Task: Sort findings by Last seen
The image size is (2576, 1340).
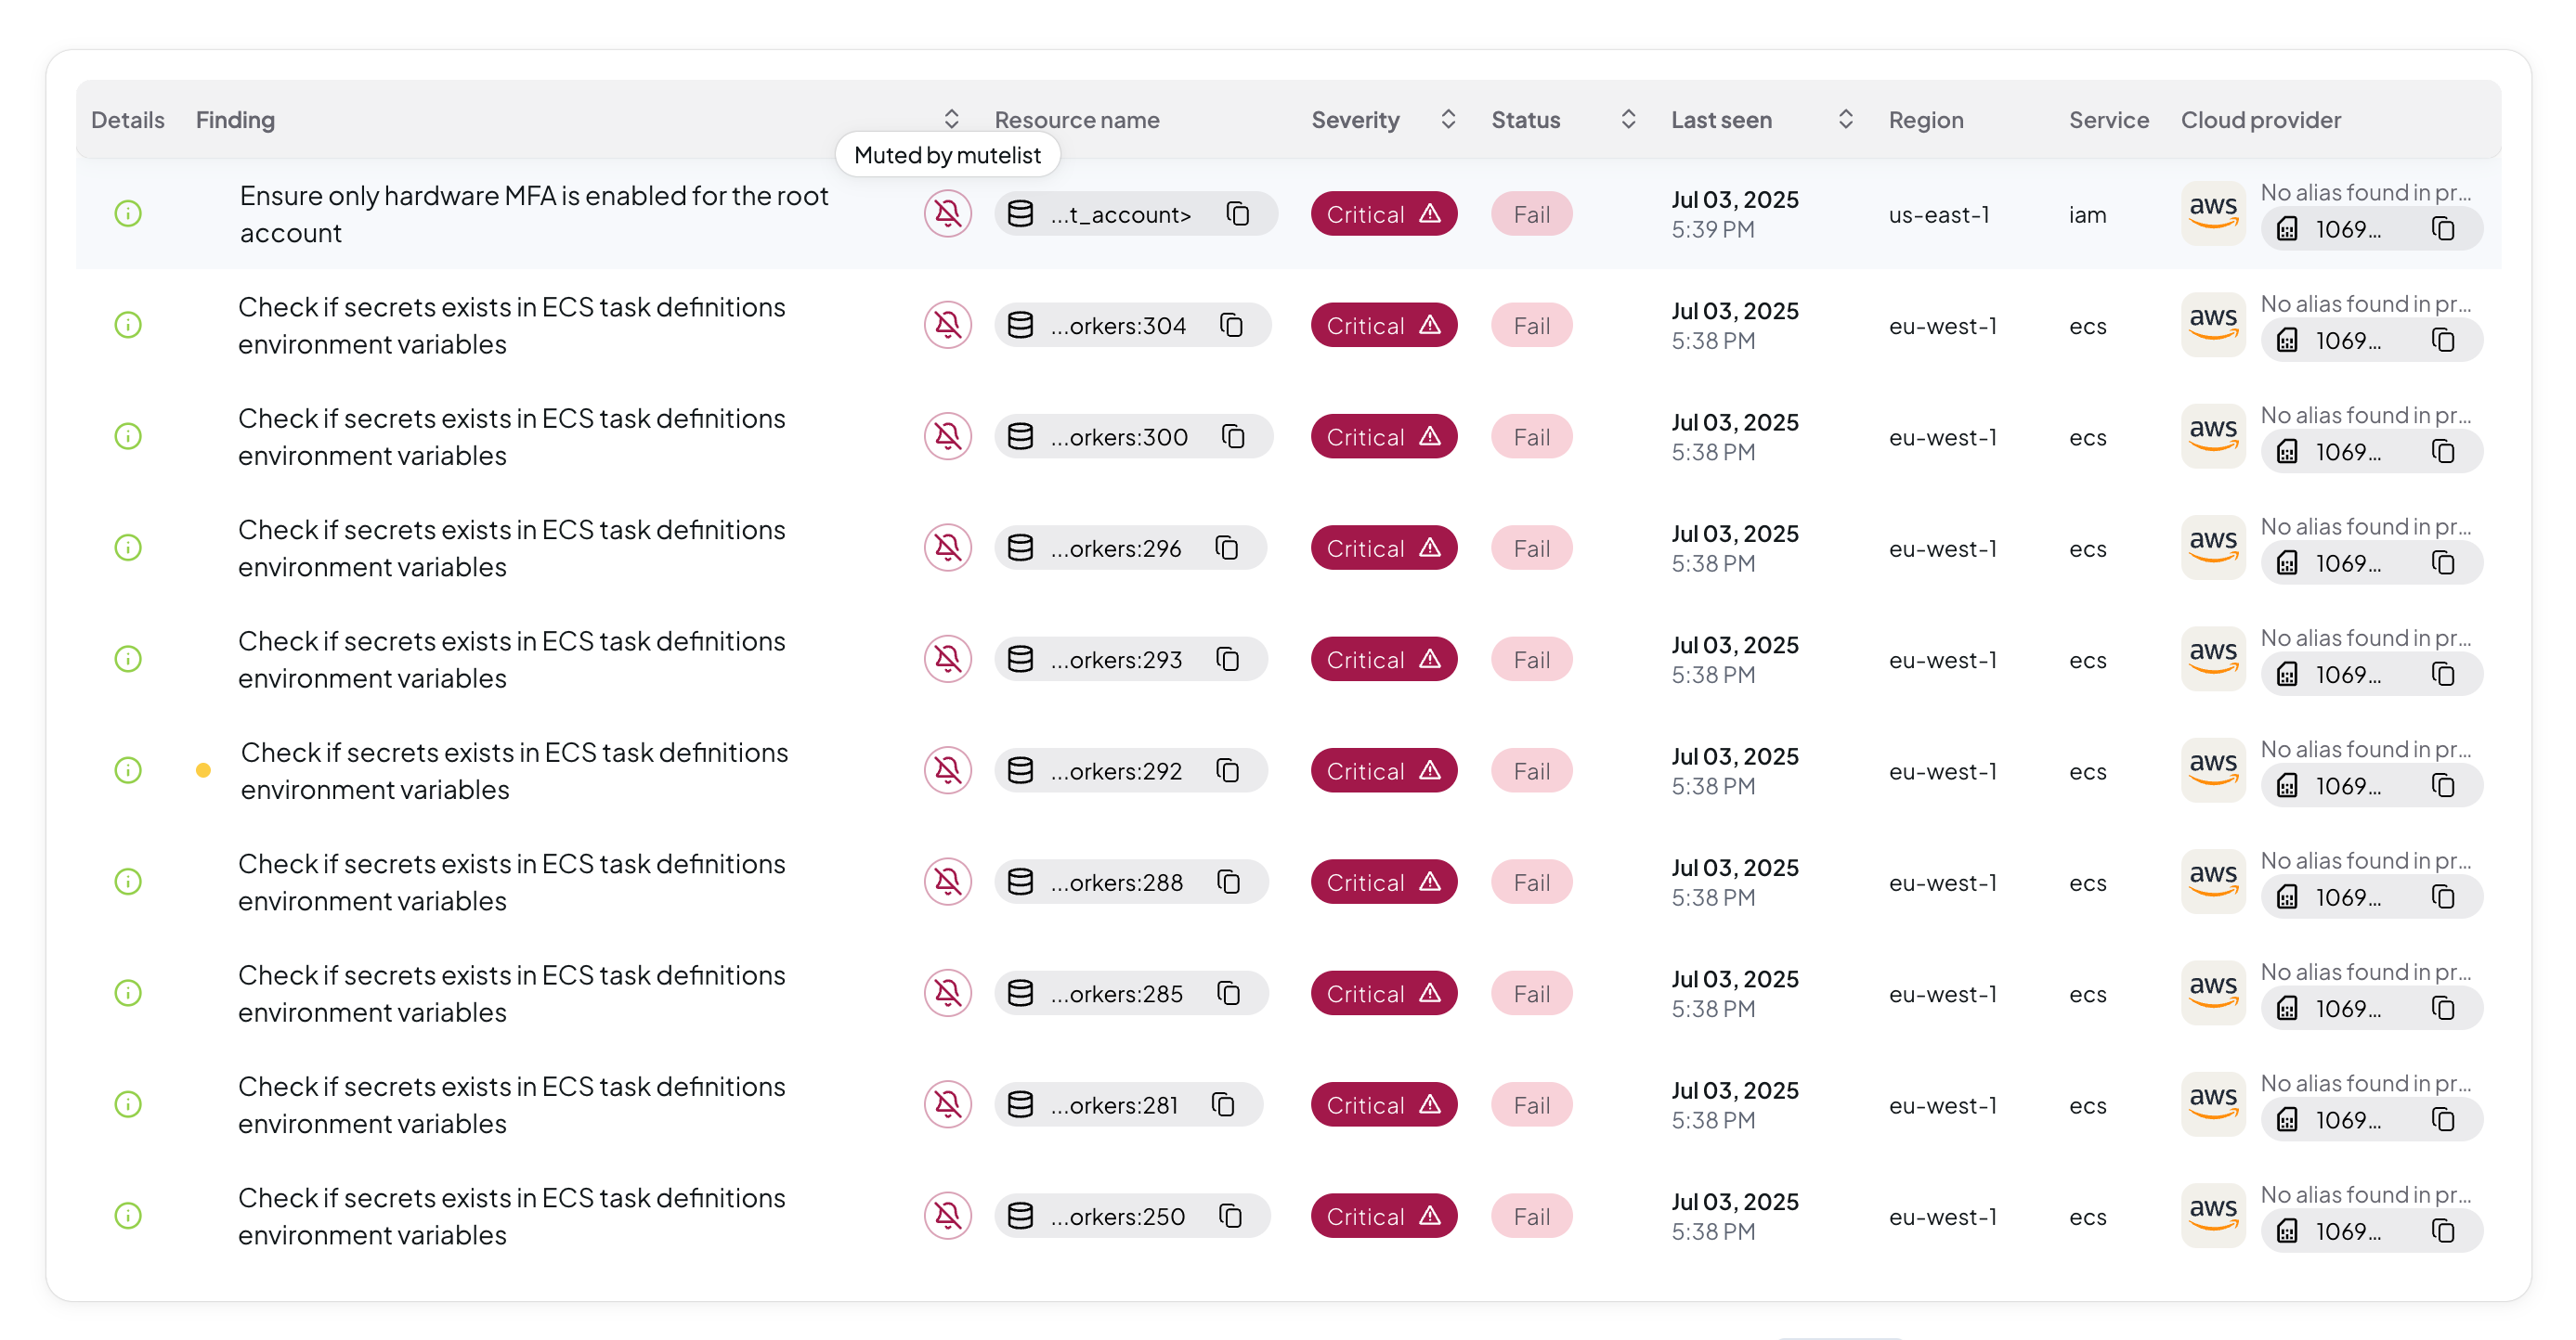Action: (x=1845, y=120)
